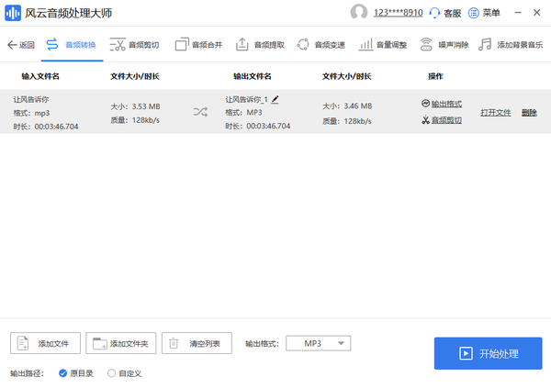Image resolution: width=551 pixels, height=388 pixels.
Task: Open the 菜单 menu at top right
Action: 484,13
